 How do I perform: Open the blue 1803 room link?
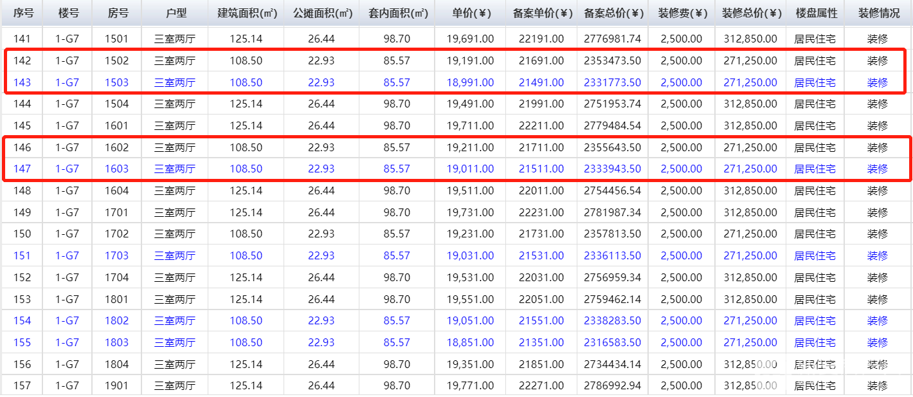117,342
